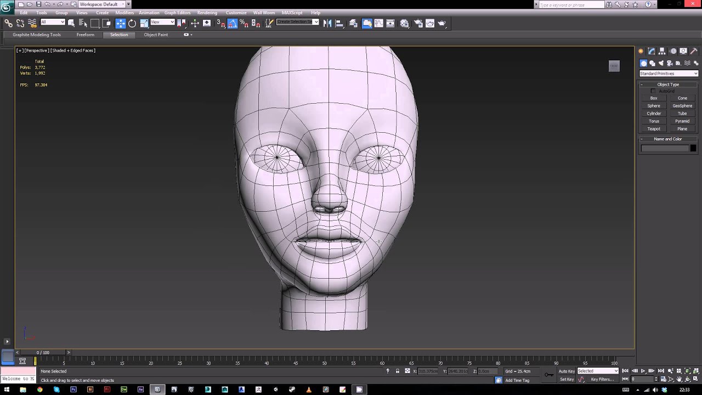
Task: Open the Reference Coordinate System 'View' dropdown
Action: click(162, 22)
